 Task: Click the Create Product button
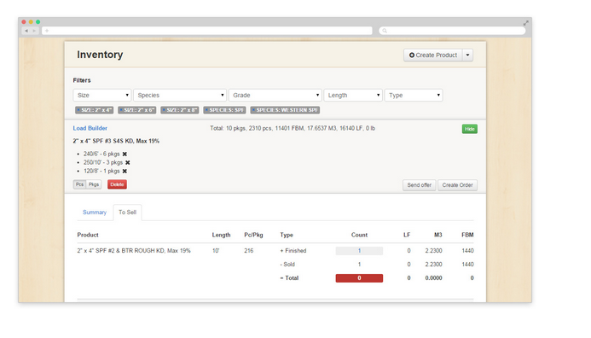point(433,55)
